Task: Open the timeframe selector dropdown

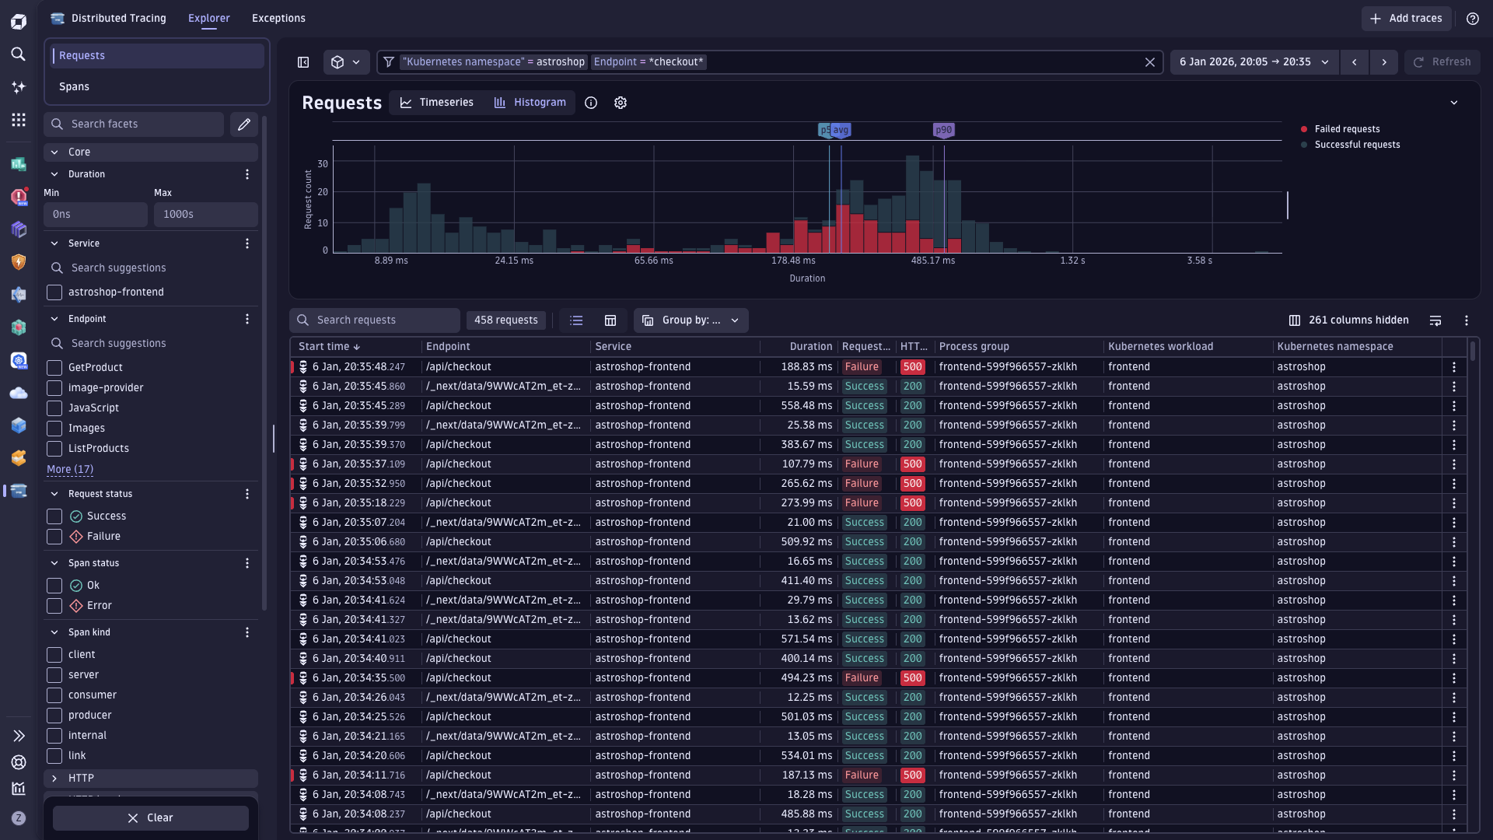Action: coord(1254,62)
